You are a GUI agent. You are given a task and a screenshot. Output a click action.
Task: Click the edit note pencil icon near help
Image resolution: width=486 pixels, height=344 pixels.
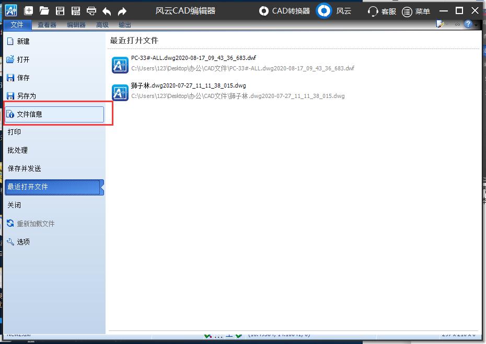coord(440,24)
